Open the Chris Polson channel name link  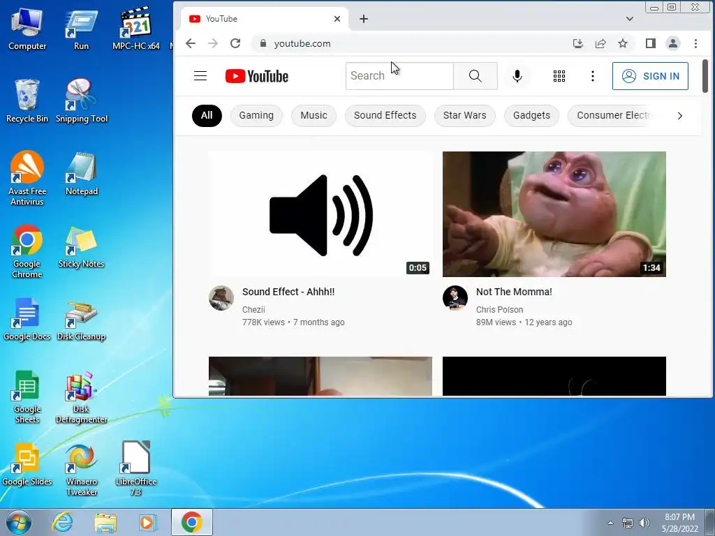point(499,309)
